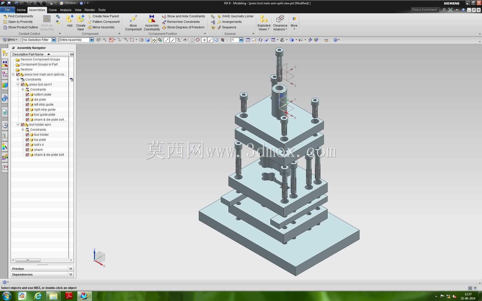Click Remember Constraints
The width and height of the screenshot is (482, 301).
point(181,22)
